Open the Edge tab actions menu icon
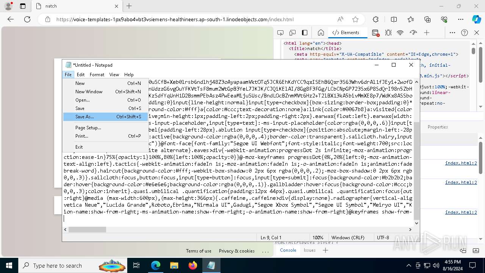This screenshot has width=485, height=273. point(23,6)
